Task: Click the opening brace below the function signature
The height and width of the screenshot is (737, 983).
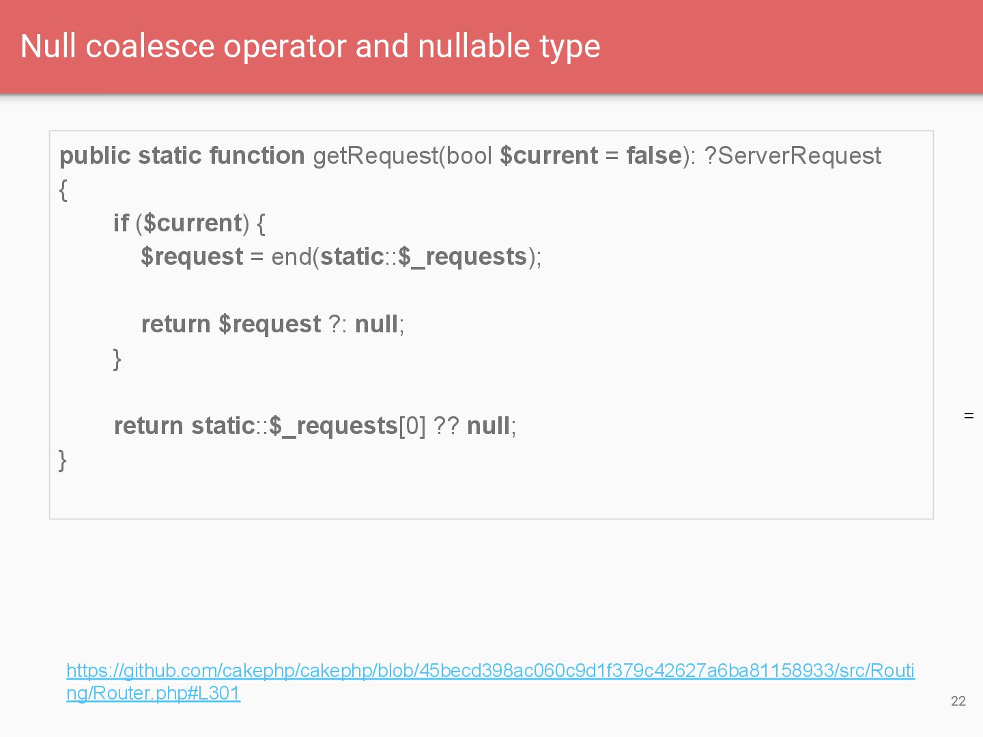Action: pos(63,190)
